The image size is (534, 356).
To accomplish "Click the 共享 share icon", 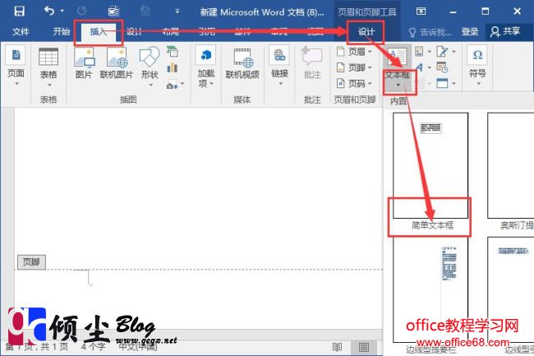I will coord(505,32).
